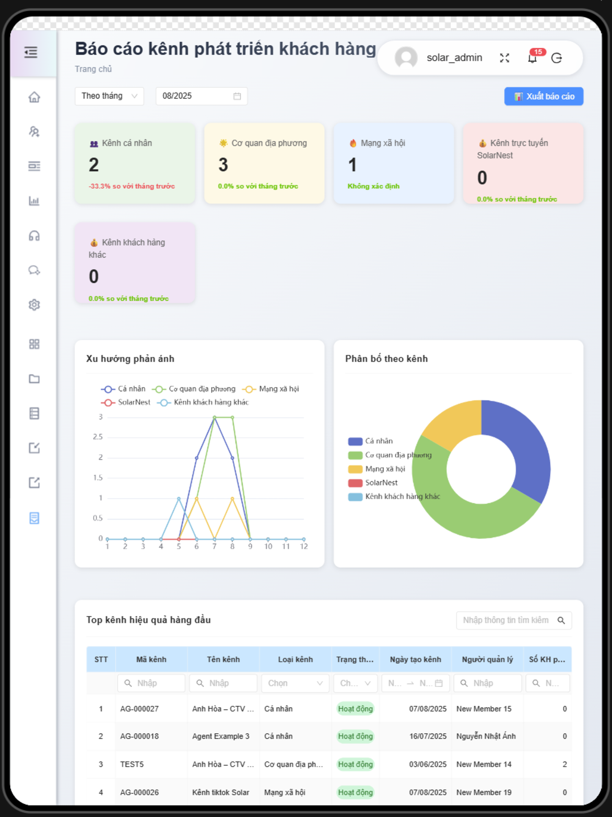Focus the Mã kênh filter input
612x817 pixels.
point(151,683)
